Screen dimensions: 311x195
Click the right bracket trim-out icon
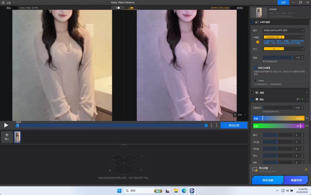[x=216, y=125]
